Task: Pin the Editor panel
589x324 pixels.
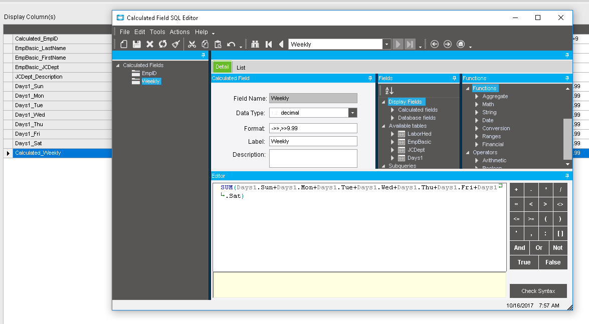Action: tap(567, 176)
